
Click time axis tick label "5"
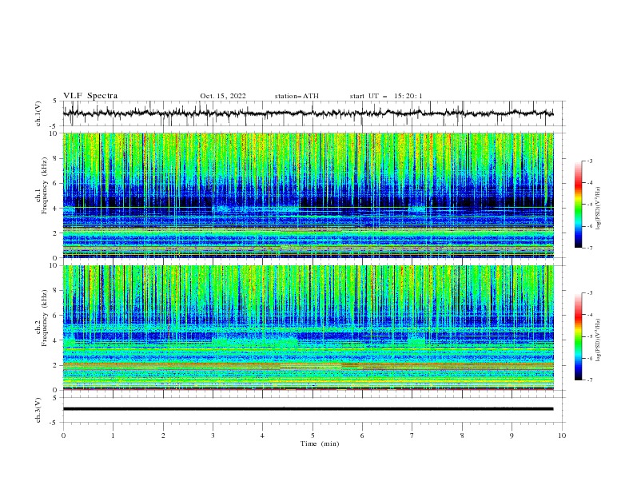click(x=313, y=435)
